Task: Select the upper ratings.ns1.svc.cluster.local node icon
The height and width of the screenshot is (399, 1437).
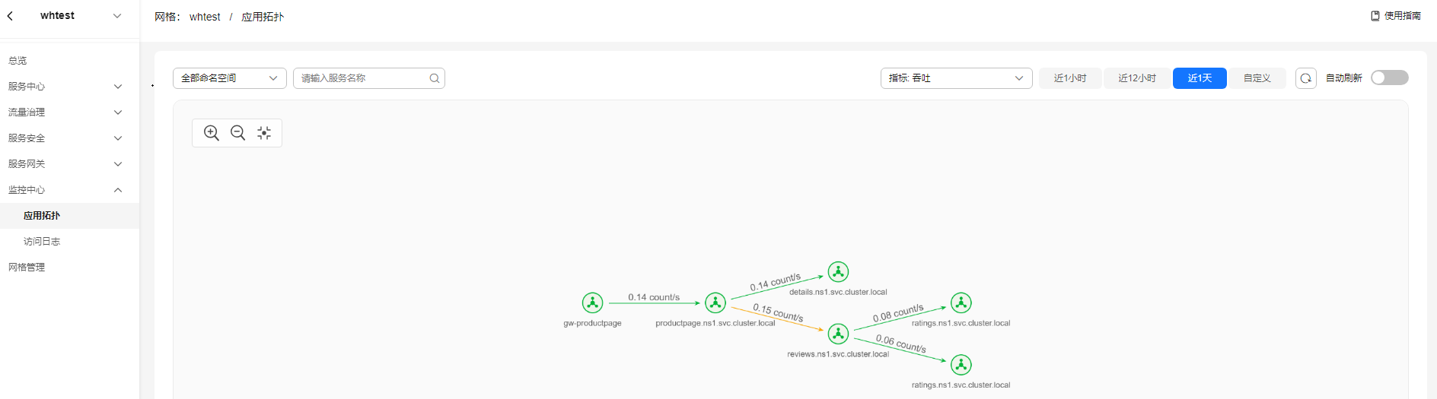Action: click(x=961, y=302)
